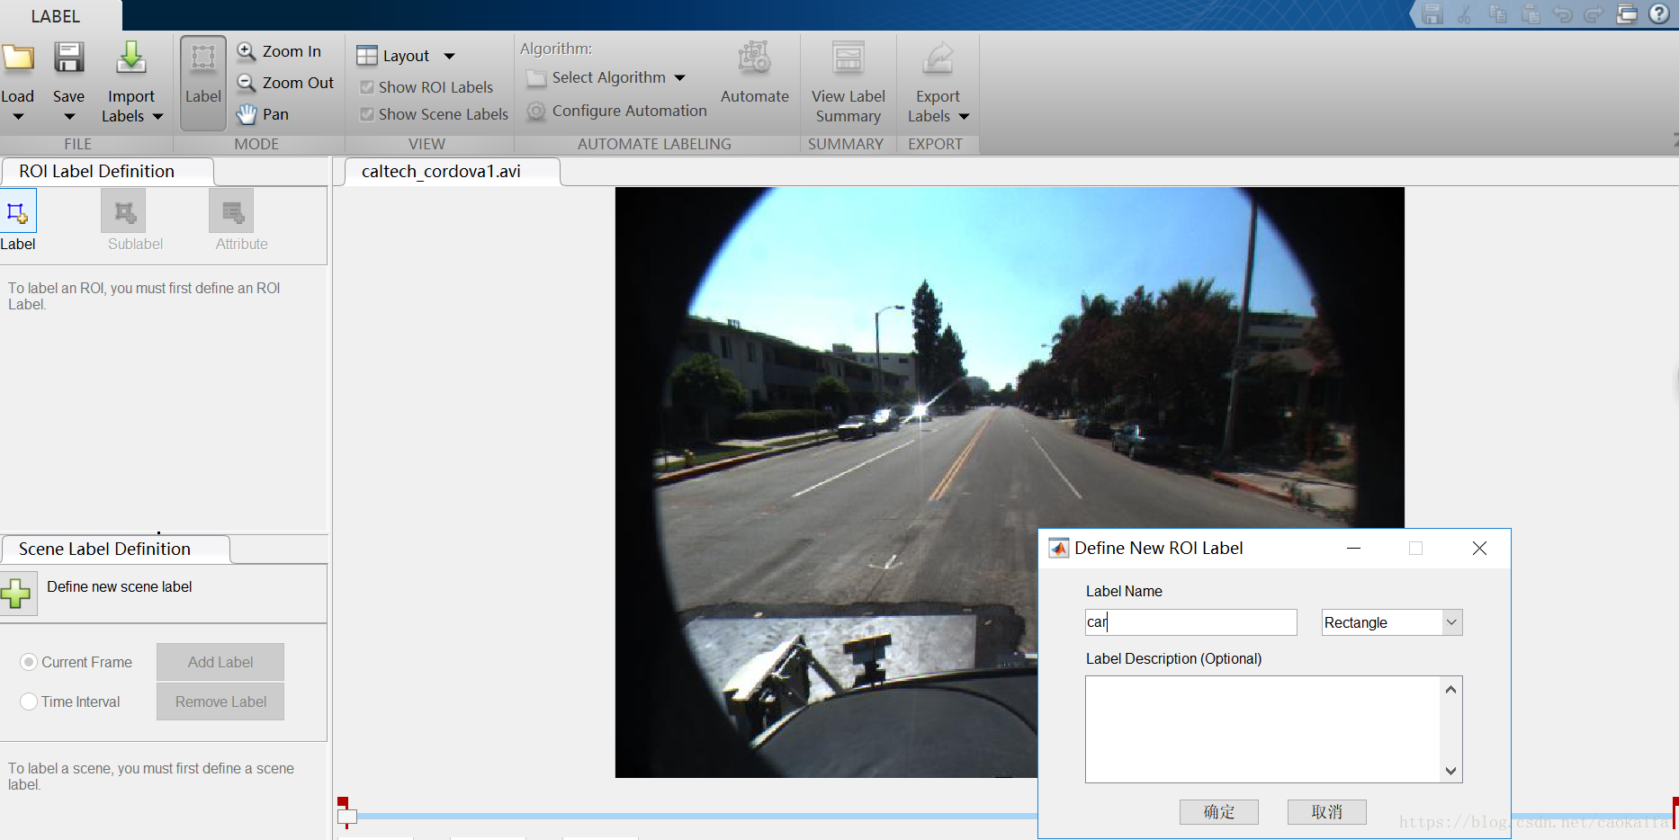Select the Pan hand tool
Image resolution: width=1679 pixels, height=840 pixels.
click(x=263, y=114)
